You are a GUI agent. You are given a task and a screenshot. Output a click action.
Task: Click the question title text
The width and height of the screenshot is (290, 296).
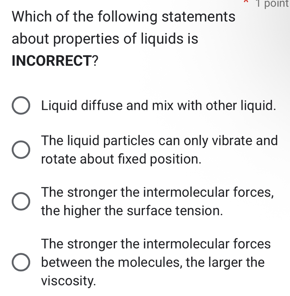coord(123,17)
